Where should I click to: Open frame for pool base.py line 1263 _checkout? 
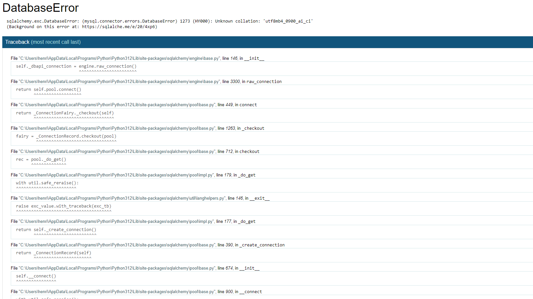(x=137, y=128)
